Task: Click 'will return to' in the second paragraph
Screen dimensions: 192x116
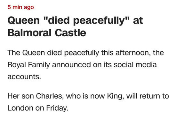Action: click(x=148, y=96)
